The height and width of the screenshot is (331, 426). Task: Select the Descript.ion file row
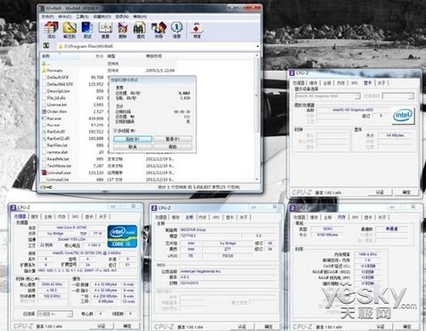point(109,90)
